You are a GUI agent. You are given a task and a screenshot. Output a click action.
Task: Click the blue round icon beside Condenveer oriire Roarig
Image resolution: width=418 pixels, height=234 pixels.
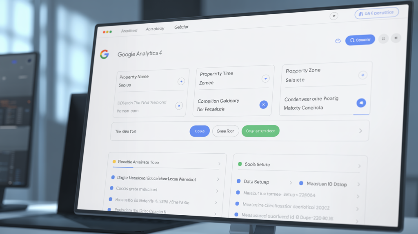tap(361, 103)
